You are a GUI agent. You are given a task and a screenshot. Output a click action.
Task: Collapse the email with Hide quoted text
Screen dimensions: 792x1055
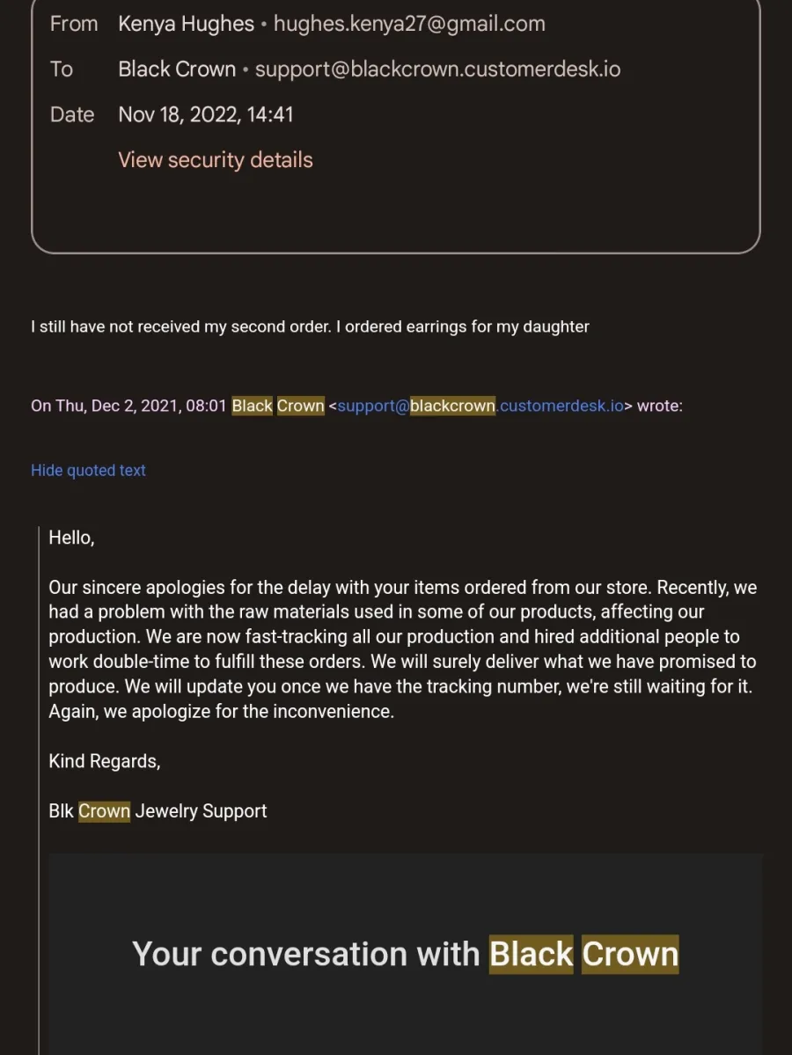tap(88, 471)
